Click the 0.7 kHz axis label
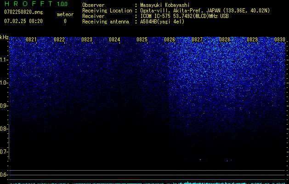 [4, 152]
